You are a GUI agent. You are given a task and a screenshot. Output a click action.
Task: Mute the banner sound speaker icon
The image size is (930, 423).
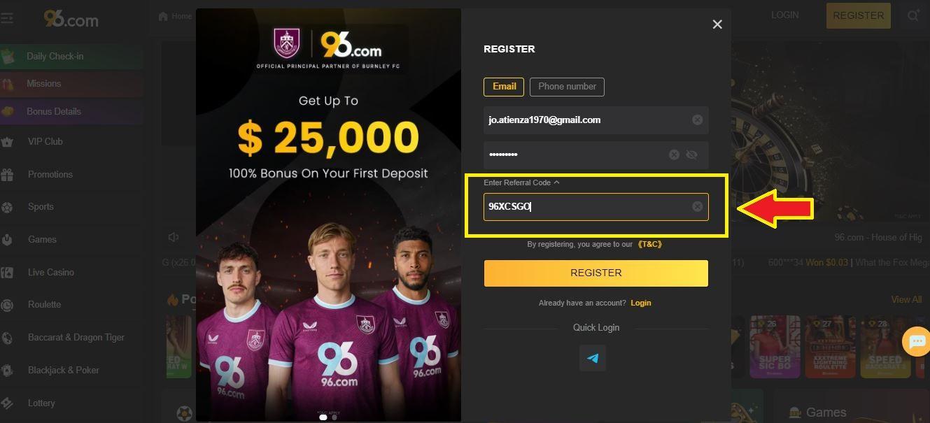pos(174,237)
